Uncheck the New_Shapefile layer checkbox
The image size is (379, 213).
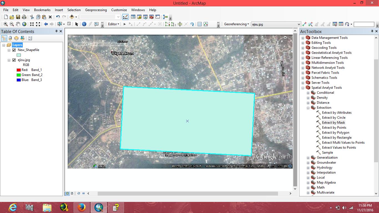(x=14, y=50)
